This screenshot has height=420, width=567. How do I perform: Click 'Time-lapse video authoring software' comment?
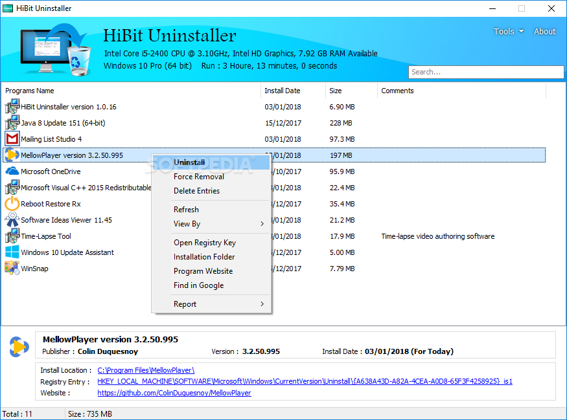coord(438,236)
